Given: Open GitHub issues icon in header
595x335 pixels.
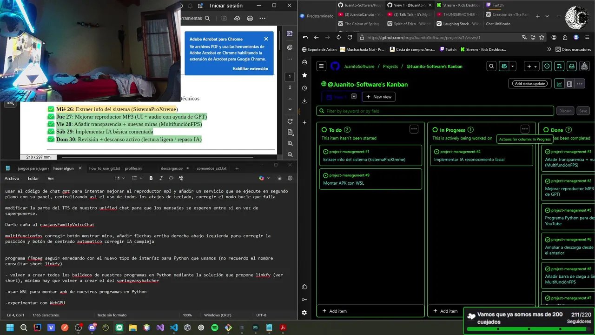Looking at the screenshot, I should (547, 67).
